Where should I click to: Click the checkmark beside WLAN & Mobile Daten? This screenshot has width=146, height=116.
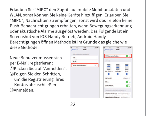click(x=96, y=65)
